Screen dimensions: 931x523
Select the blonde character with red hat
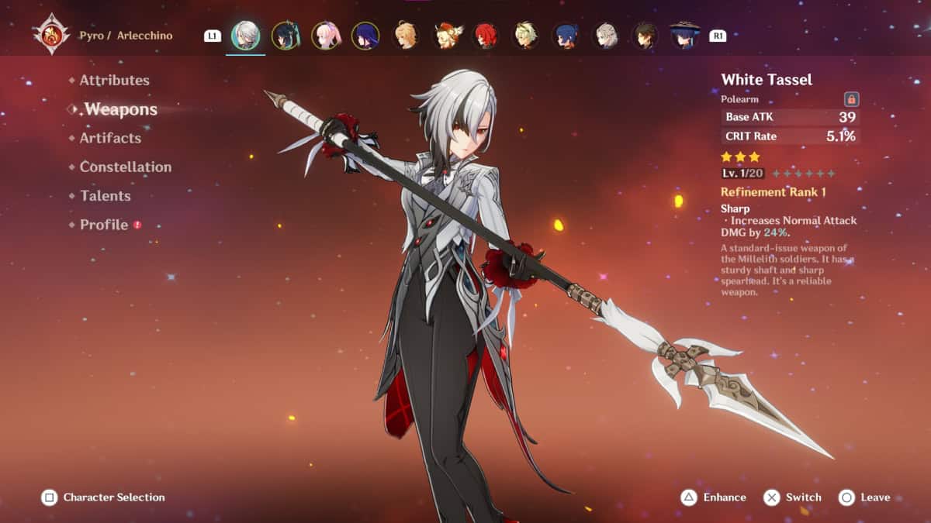[x=446, y=36]
